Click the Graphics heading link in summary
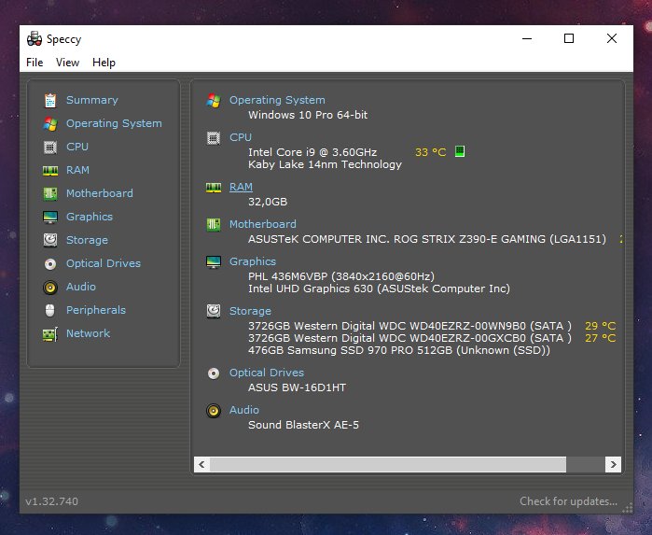This screenshot has height=535, width=652. [253, 261]
